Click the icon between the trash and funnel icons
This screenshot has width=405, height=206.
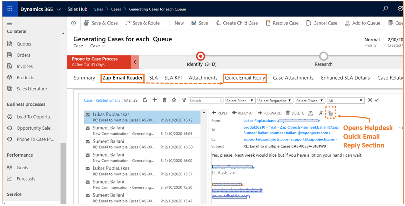coord(174,100)
